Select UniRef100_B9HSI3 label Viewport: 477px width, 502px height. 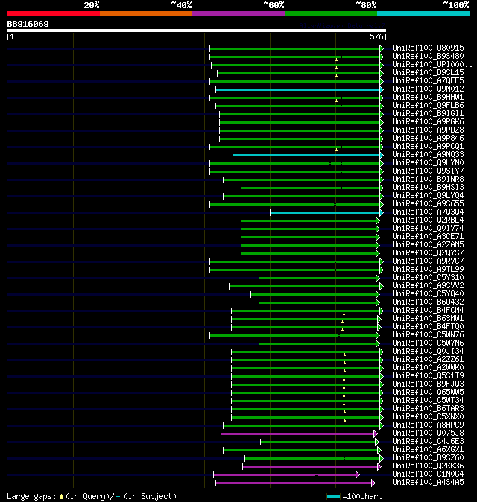[x=428, y=187]
